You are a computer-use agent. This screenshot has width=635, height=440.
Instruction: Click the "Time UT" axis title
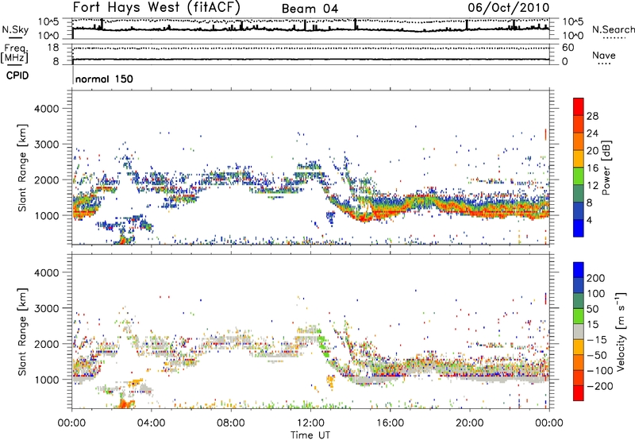click(310, 435)
